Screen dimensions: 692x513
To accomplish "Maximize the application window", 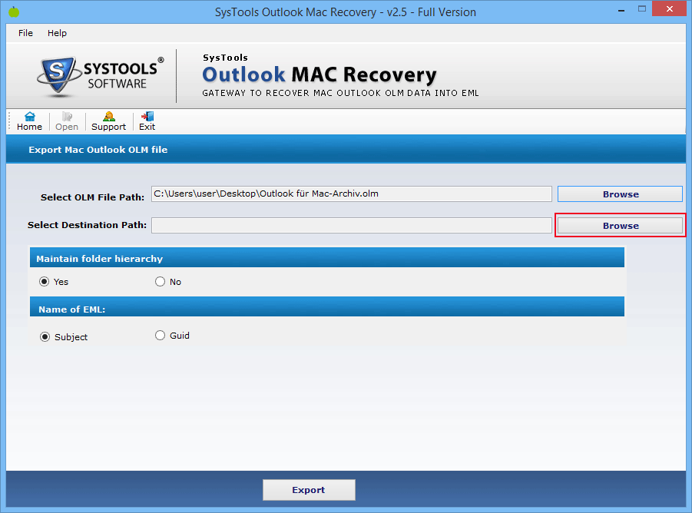I will 642,8.
